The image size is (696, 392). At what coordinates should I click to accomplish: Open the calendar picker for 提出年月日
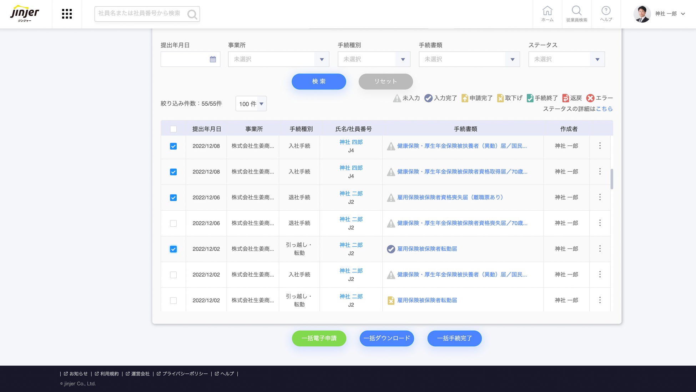click(213, 59)
